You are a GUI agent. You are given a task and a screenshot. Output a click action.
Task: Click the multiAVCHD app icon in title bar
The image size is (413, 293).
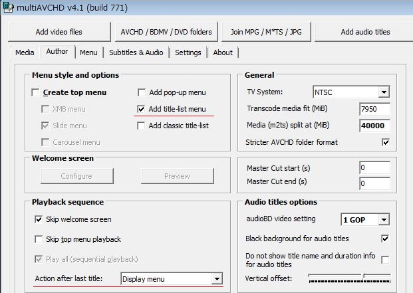[8, 7]
